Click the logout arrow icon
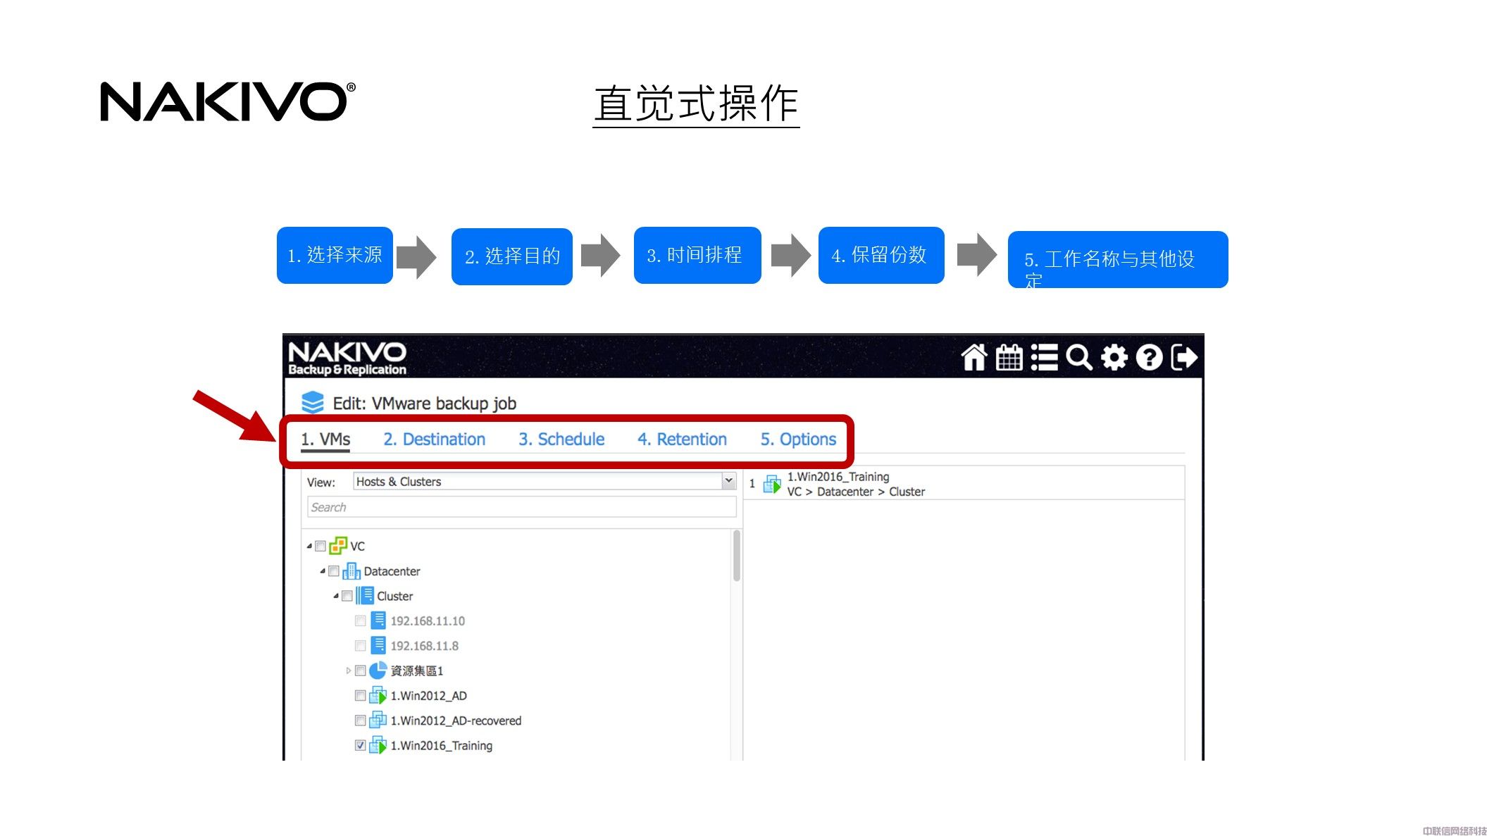 pyautogui.click(x=1184, y=357)
